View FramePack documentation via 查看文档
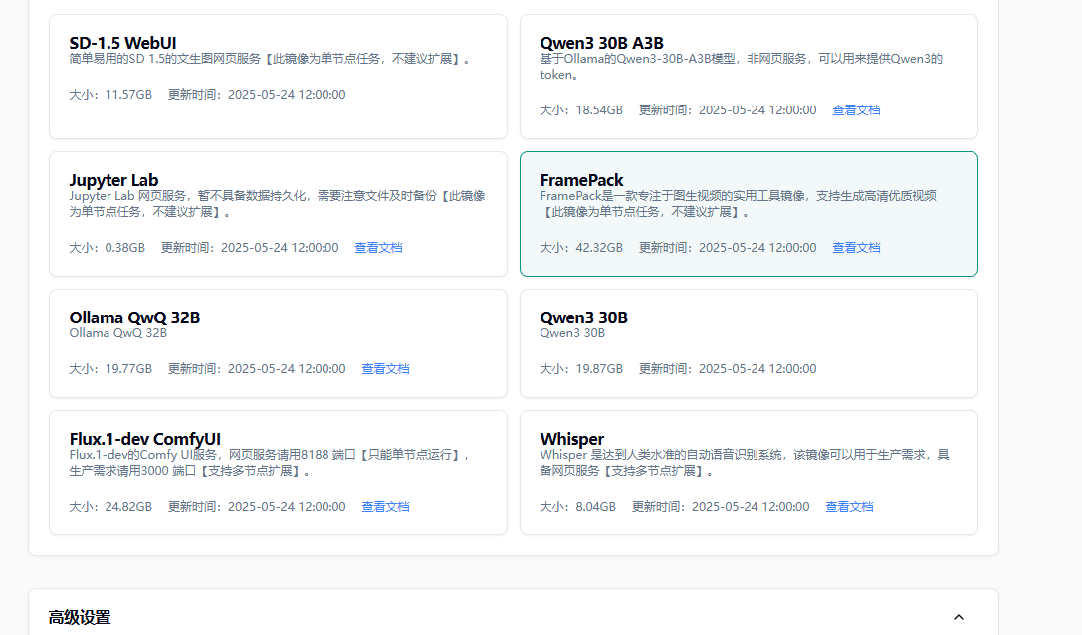1082x635 pixels. coord(856,248)
